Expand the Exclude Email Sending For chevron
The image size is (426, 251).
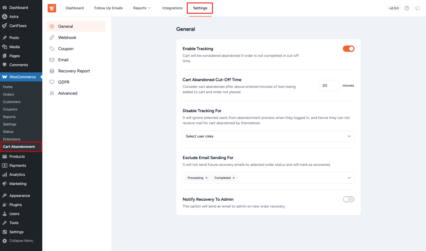[349, 178]
